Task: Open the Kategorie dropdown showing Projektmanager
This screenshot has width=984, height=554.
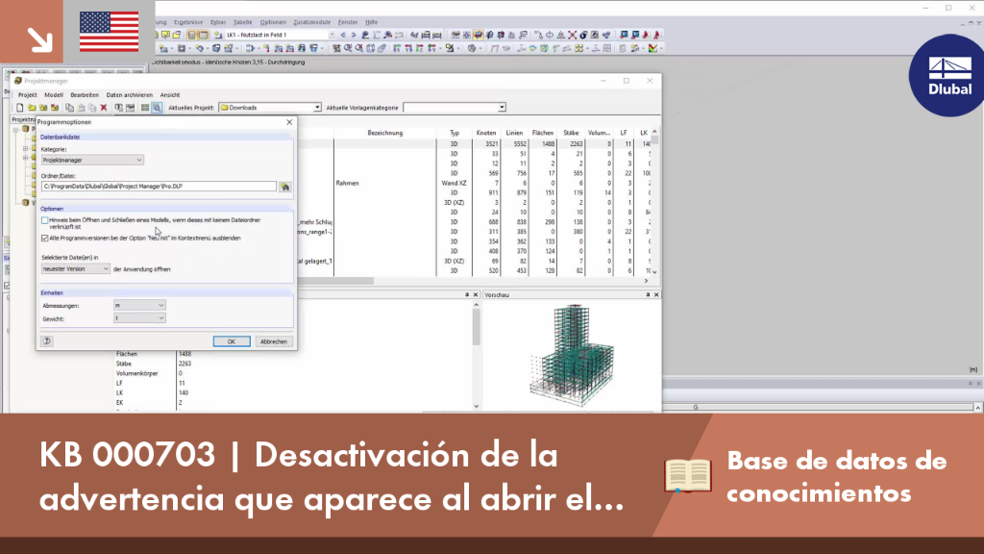Action: [x=92, y=161]
